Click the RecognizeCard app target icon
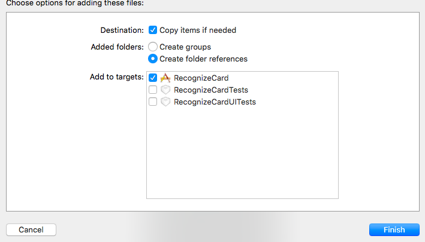The image size is (425, 242). point(165,78)
